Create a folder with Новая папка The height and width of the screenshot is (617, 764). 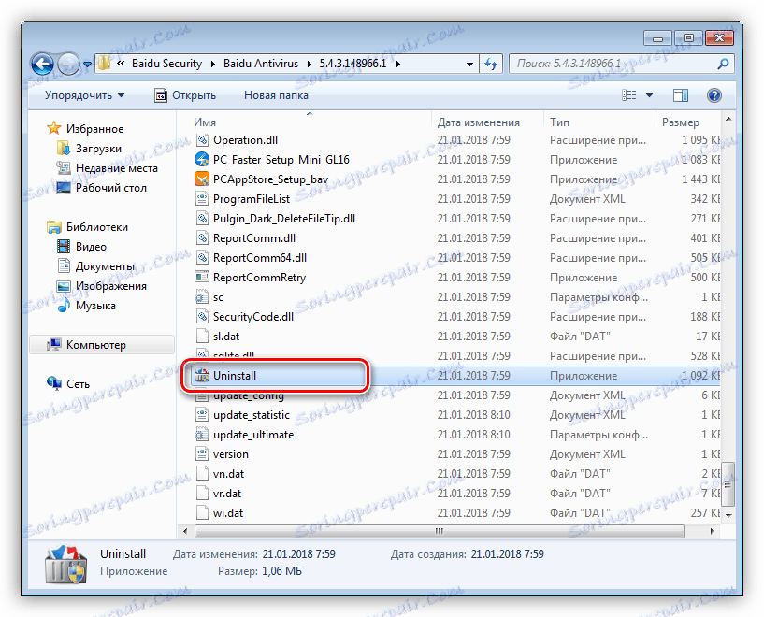[276, 95]
